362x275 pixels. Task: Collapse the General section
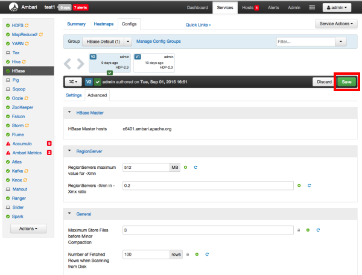tap(69, 213)
